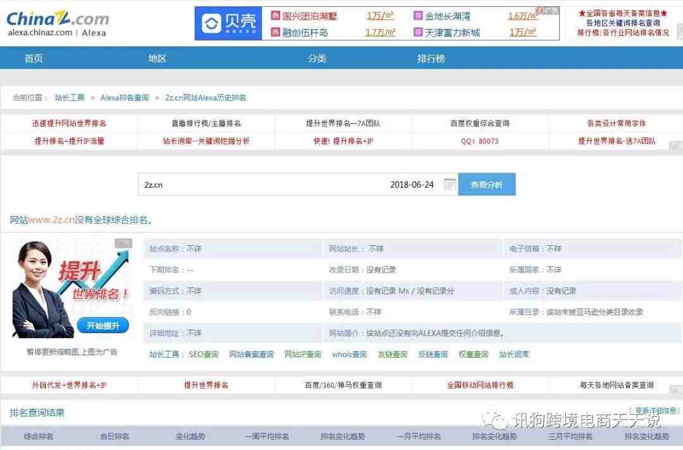Click 排名查询结果 section heading
This screenshot has width=683, height=450.
pos(37,412)
